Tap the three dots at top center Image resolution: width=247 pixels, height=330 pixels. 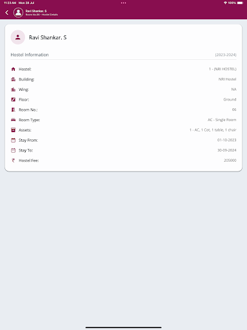[x=123, y=3]
